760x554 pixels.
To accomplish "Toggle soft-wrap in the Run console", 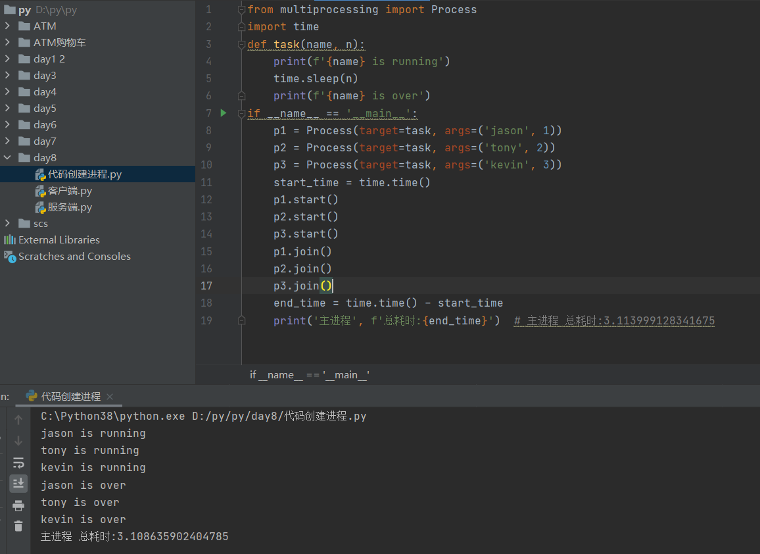I will (18, 463).
